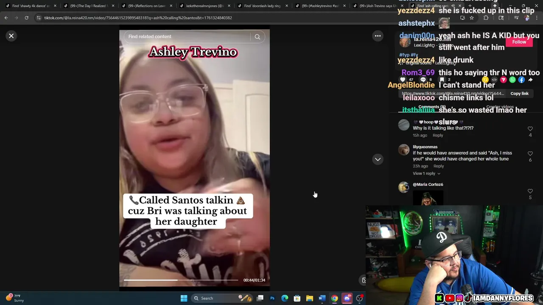Open la.reina420.nm profile avatar

coord(405,42)
